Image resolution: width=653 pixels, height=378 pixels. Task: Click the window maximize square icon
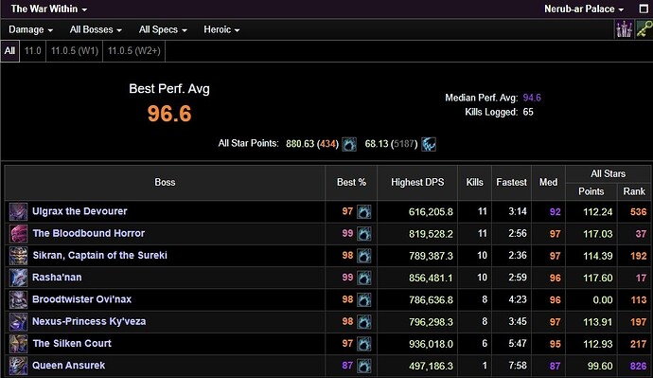tap(644, 9)
